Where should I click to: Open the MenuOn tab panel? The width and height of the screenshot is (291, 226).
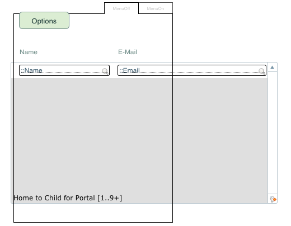[156, 8]
